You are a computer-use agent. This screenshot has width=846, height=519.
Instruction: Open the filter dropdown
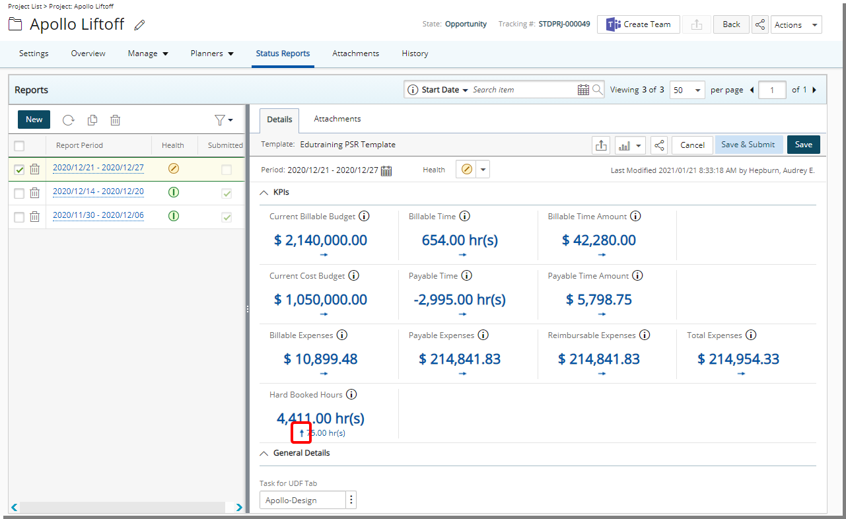tap(223, 120)
